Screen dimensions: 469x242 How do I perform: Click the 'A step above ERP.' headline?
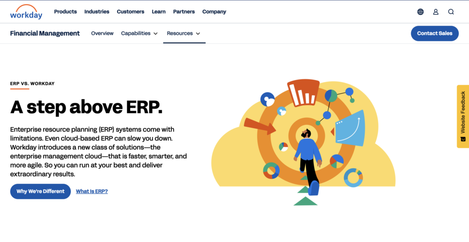click(87, 107)
